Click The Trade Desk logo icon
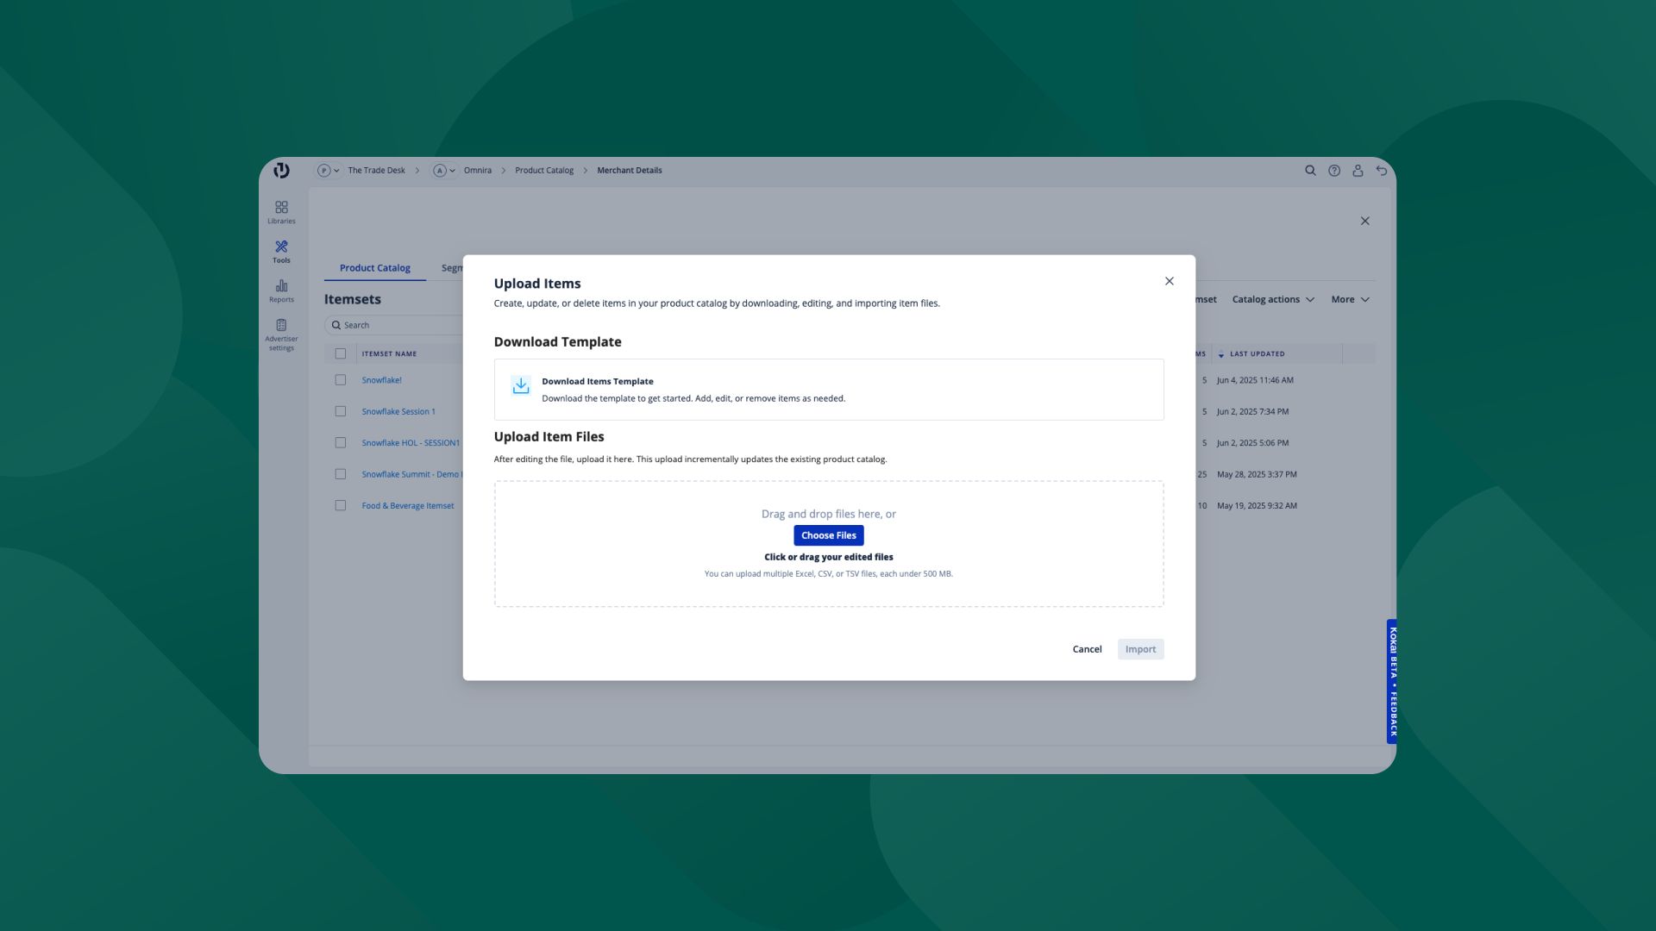The height and width of the screenshot is (931, 1656). point(282,170)
